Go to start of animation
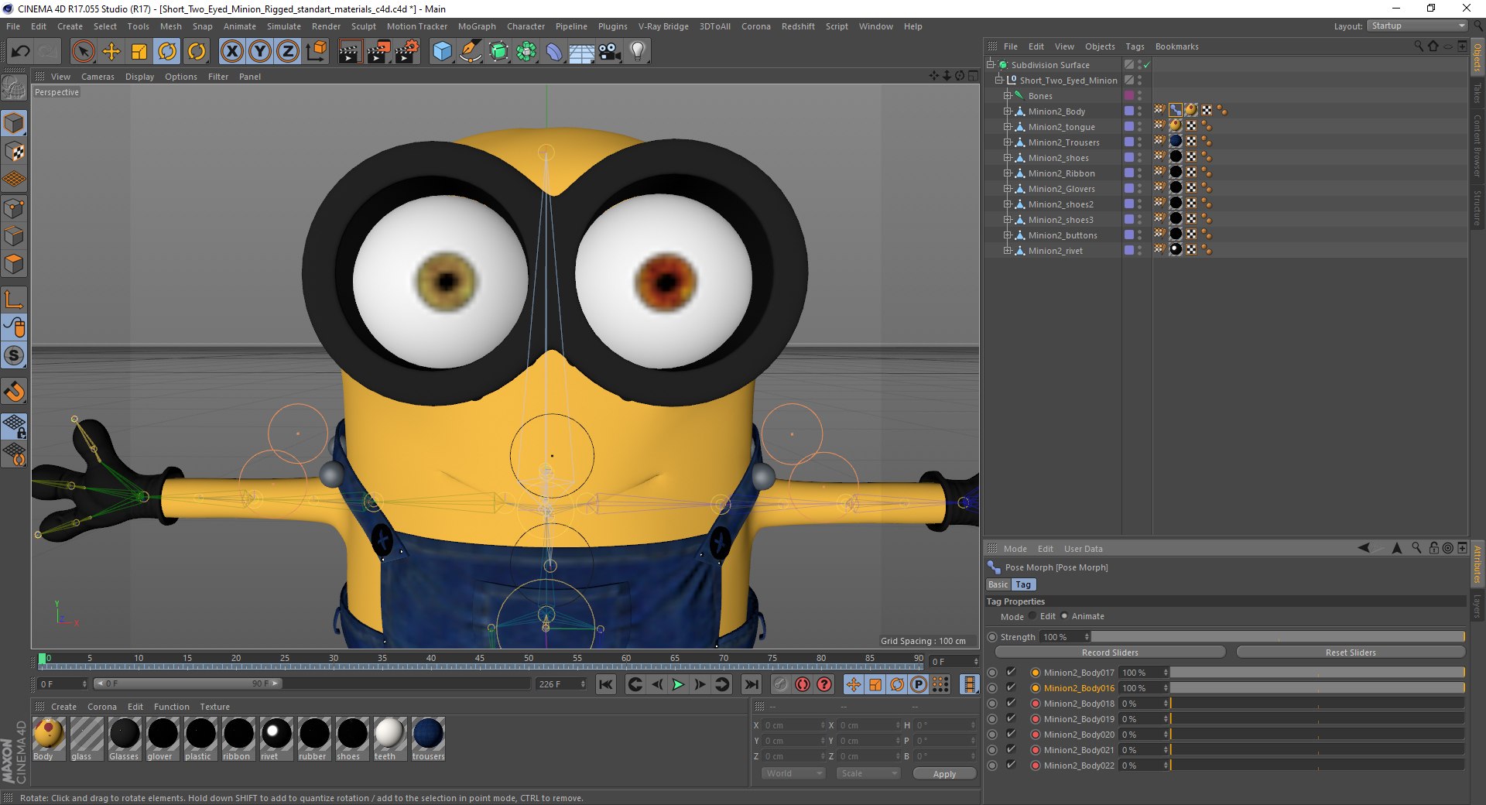Viewport: 1486px width, 805px height. [606, 684]
